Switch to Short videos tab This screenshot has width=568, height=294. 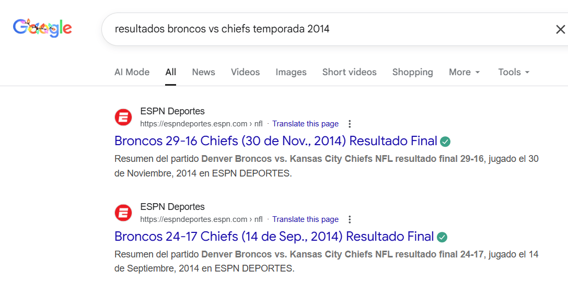pos(349,72)
